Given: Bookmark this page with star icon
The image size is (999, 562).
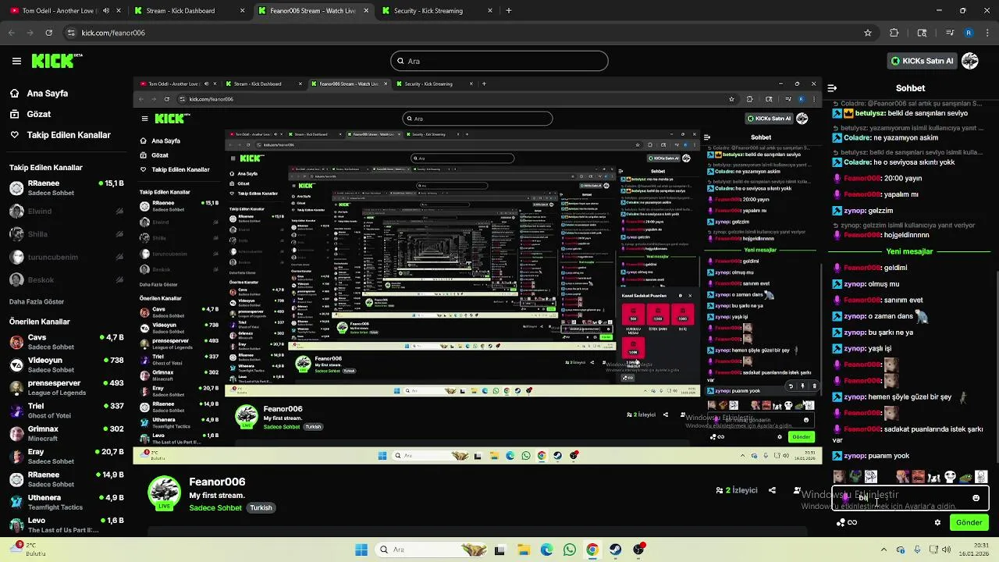Looking at the screenshot, I should click(x=867, y=33).
